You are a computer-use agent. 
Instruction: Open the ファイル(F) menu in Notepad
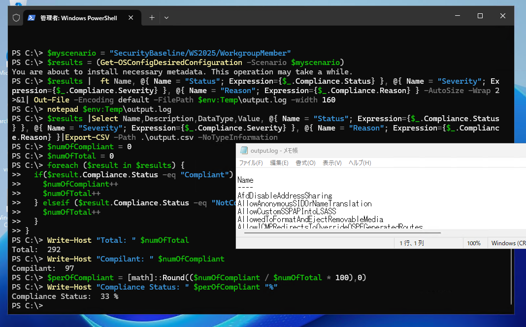[251, 163]
